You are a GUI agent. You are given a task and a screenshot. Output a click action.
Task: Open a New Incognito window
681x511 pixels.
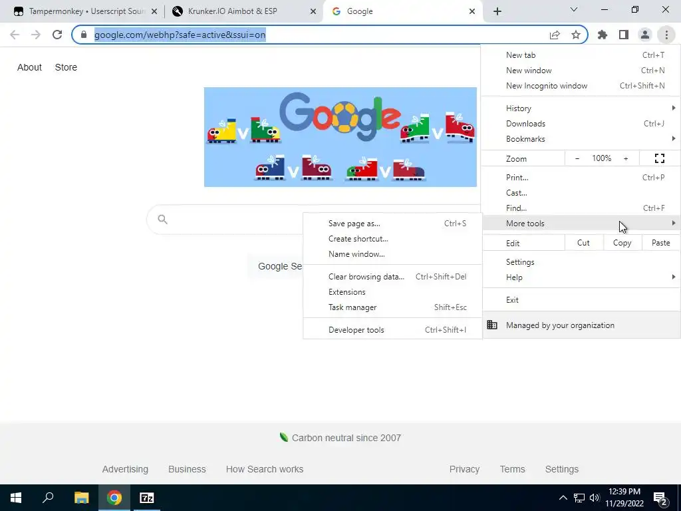(x=581, y=86)
